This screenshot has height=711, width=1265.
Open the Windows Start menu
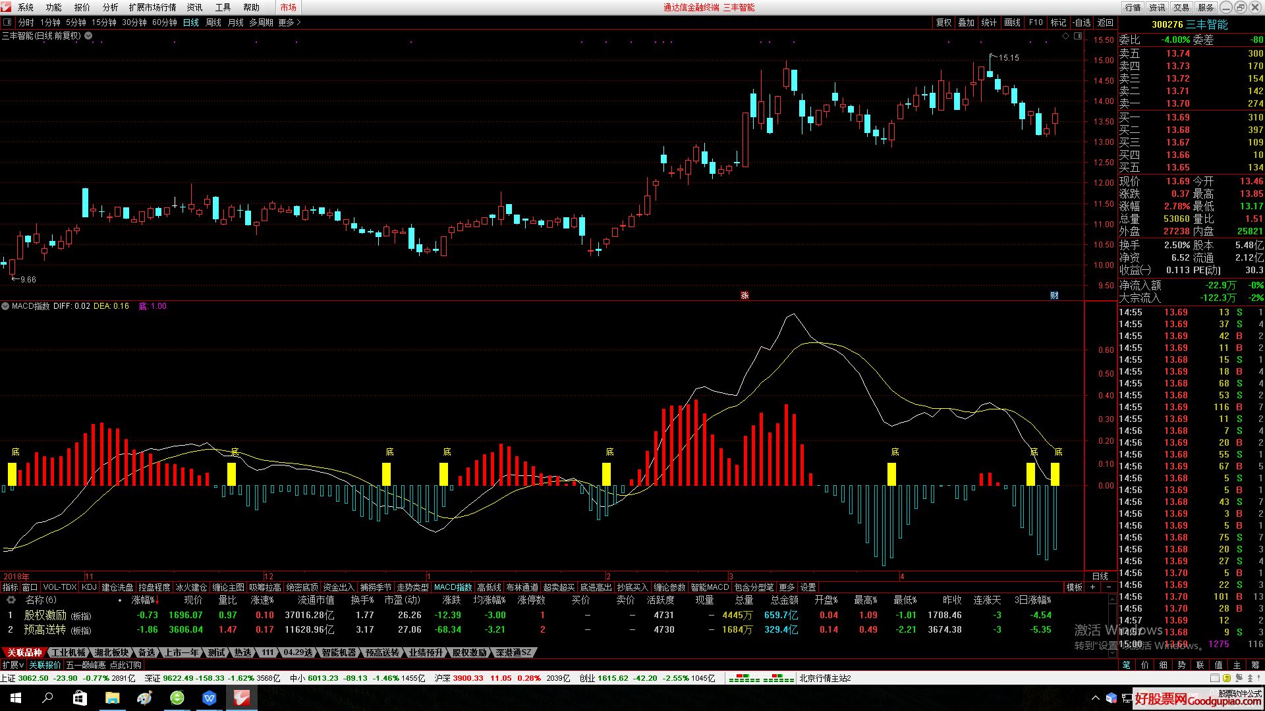click(16, 698)
